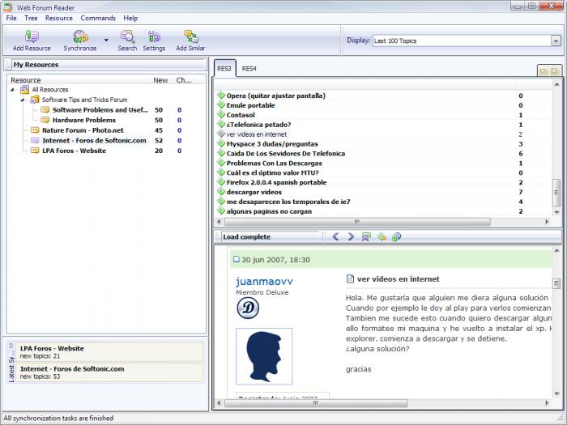
Task: Click the post icon next to 30 jun 2007
Action: (x=237, y=259)
